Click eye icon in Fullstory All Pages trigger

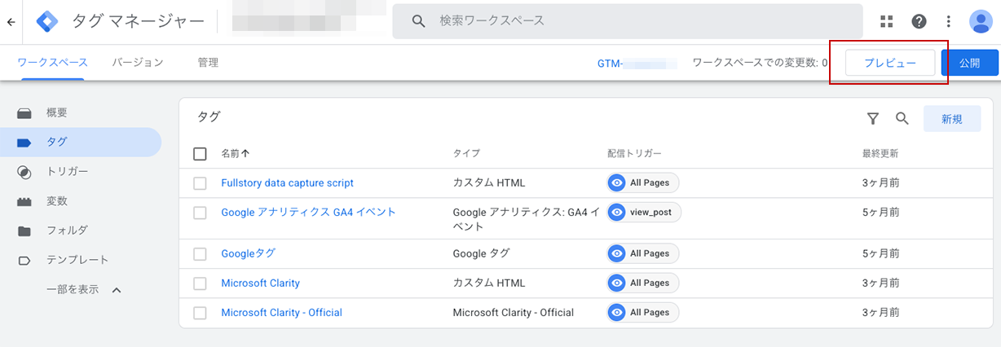[617, 183]
